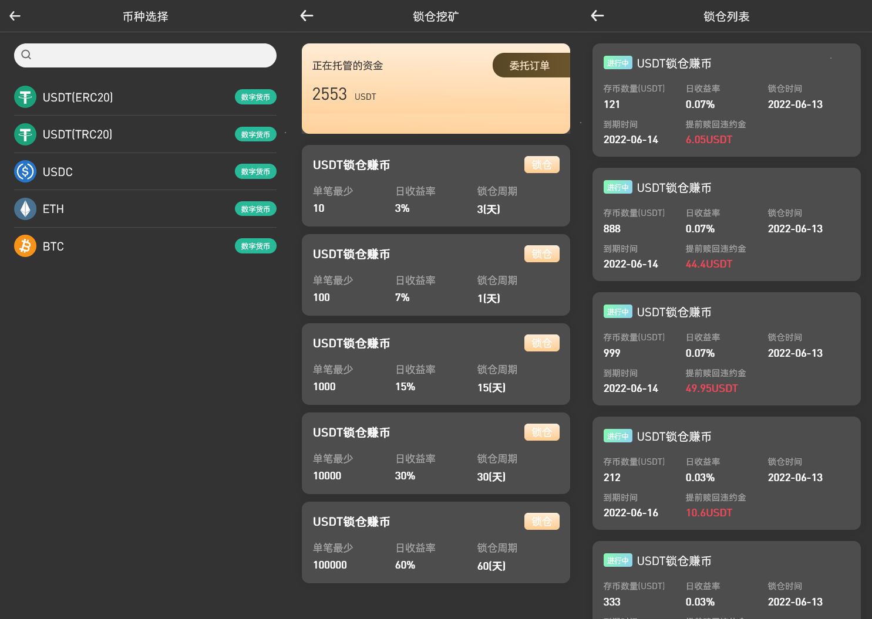Image resolution: width=872 pixels, height=619 pixels.
Task: Open 委托订单 entrusted orders
Action: coord(531,65)
